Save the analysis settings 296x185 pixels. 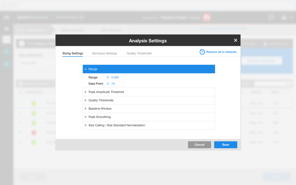[x=226, y=145]
